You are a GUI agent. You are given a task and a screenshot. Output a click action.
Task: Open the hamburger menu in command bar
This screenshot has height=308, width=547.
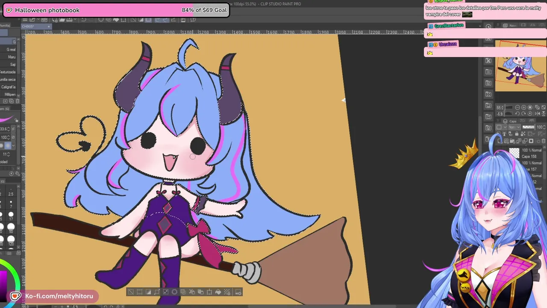25,20
